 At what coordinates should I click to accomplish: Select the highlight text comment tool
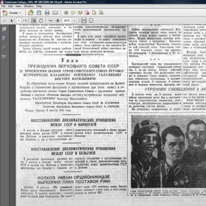point(80,12)
